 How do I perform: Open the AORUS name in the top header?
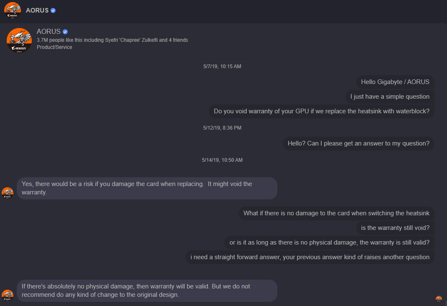(x=37, y=10)
